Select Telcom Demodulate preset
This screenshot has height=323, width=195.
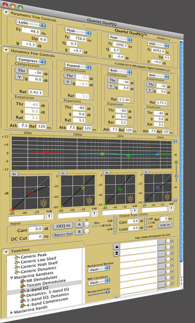coord(46,283)
